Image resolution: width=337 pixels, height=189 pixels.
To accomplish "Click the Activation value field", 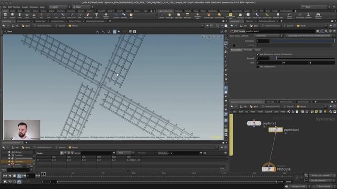I will (263, 41).
